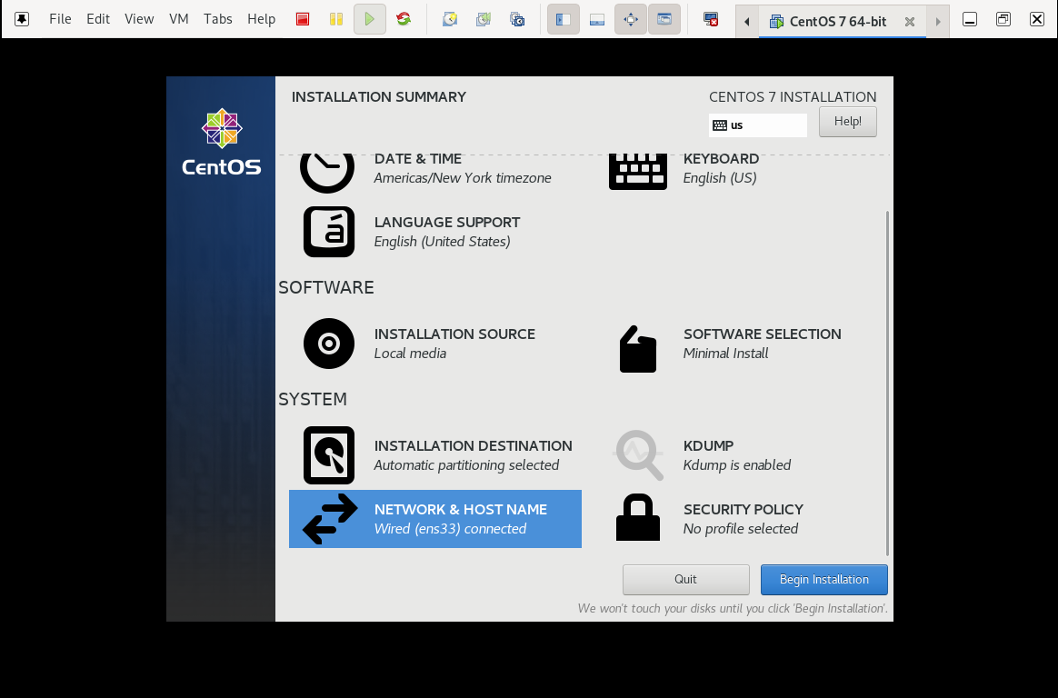Viewport: 1058px width, 698px height.
Task: Click the LANGUAGE SUPPORT label
Action: (x=446, y=222)
